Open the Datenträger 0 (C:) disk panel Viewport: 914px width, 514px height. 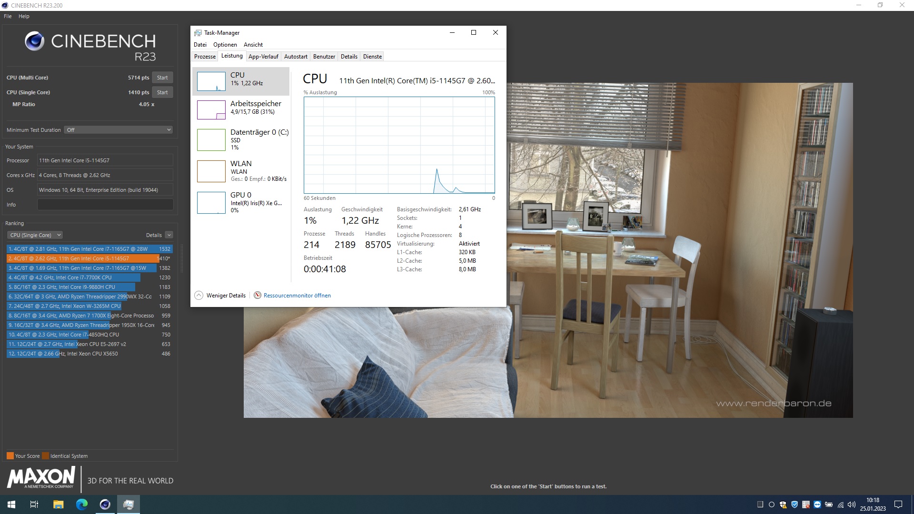240,139
